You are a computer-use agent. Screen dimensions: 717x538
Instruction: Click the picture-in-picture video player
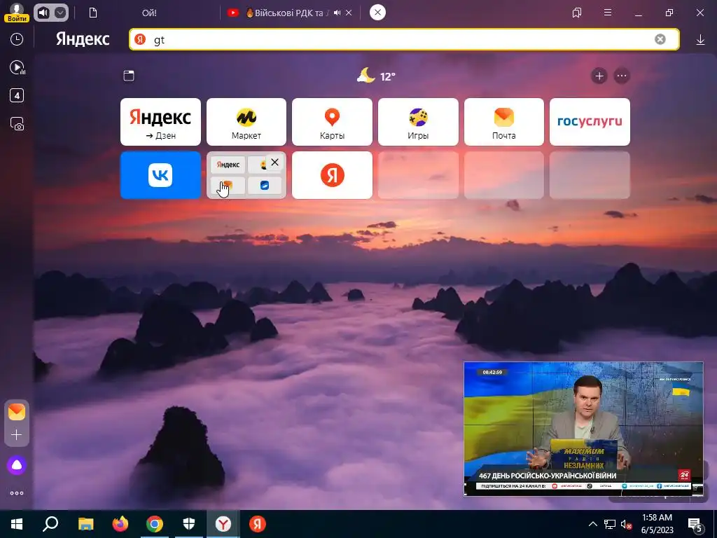pos(583,429)
